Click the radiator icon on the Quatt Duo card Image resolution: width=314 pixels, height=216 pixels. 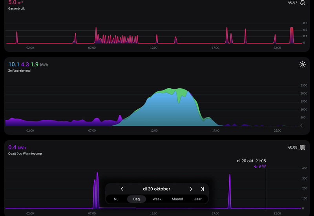click(x=302, y=147)
